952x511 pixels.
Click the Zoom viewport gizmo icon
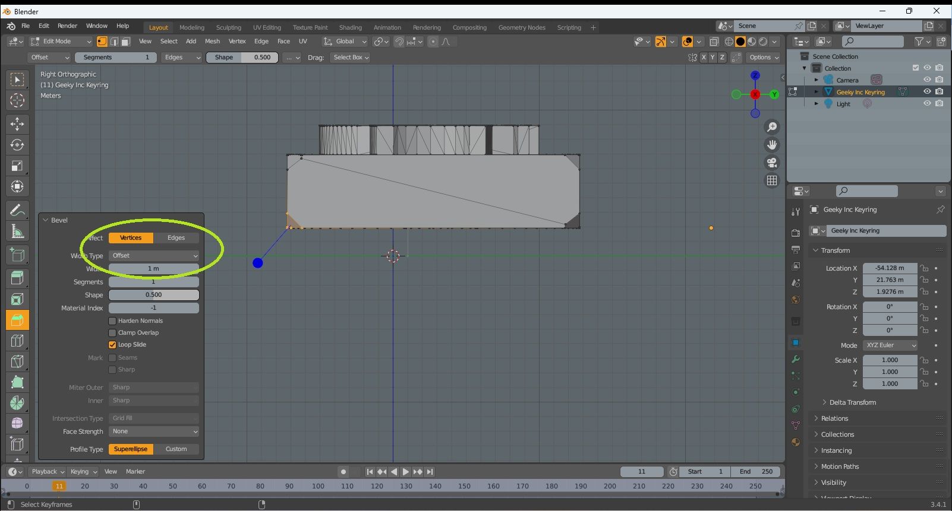click(772, 127)
